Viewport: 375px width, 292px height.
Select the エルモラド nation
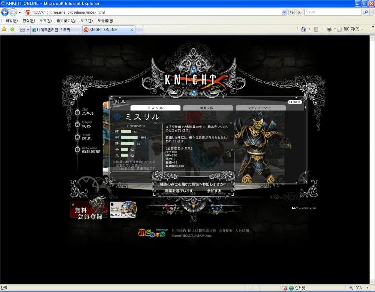pos(171,208)
